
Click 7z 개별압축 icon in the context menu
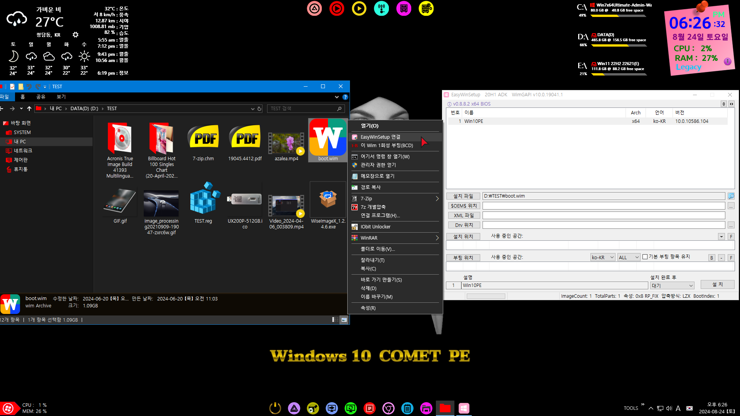pyautogui.click(x=355, y=207)
